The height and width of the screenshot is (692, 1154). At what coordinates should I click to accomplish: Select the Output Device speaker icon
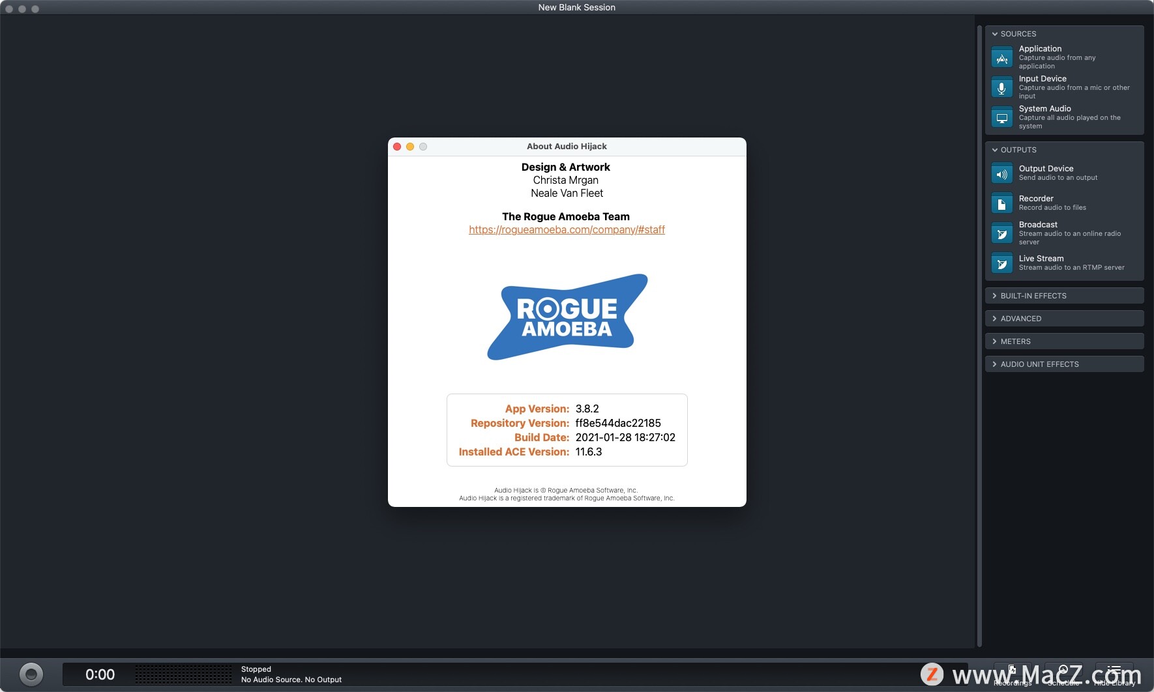[1001, 173]
